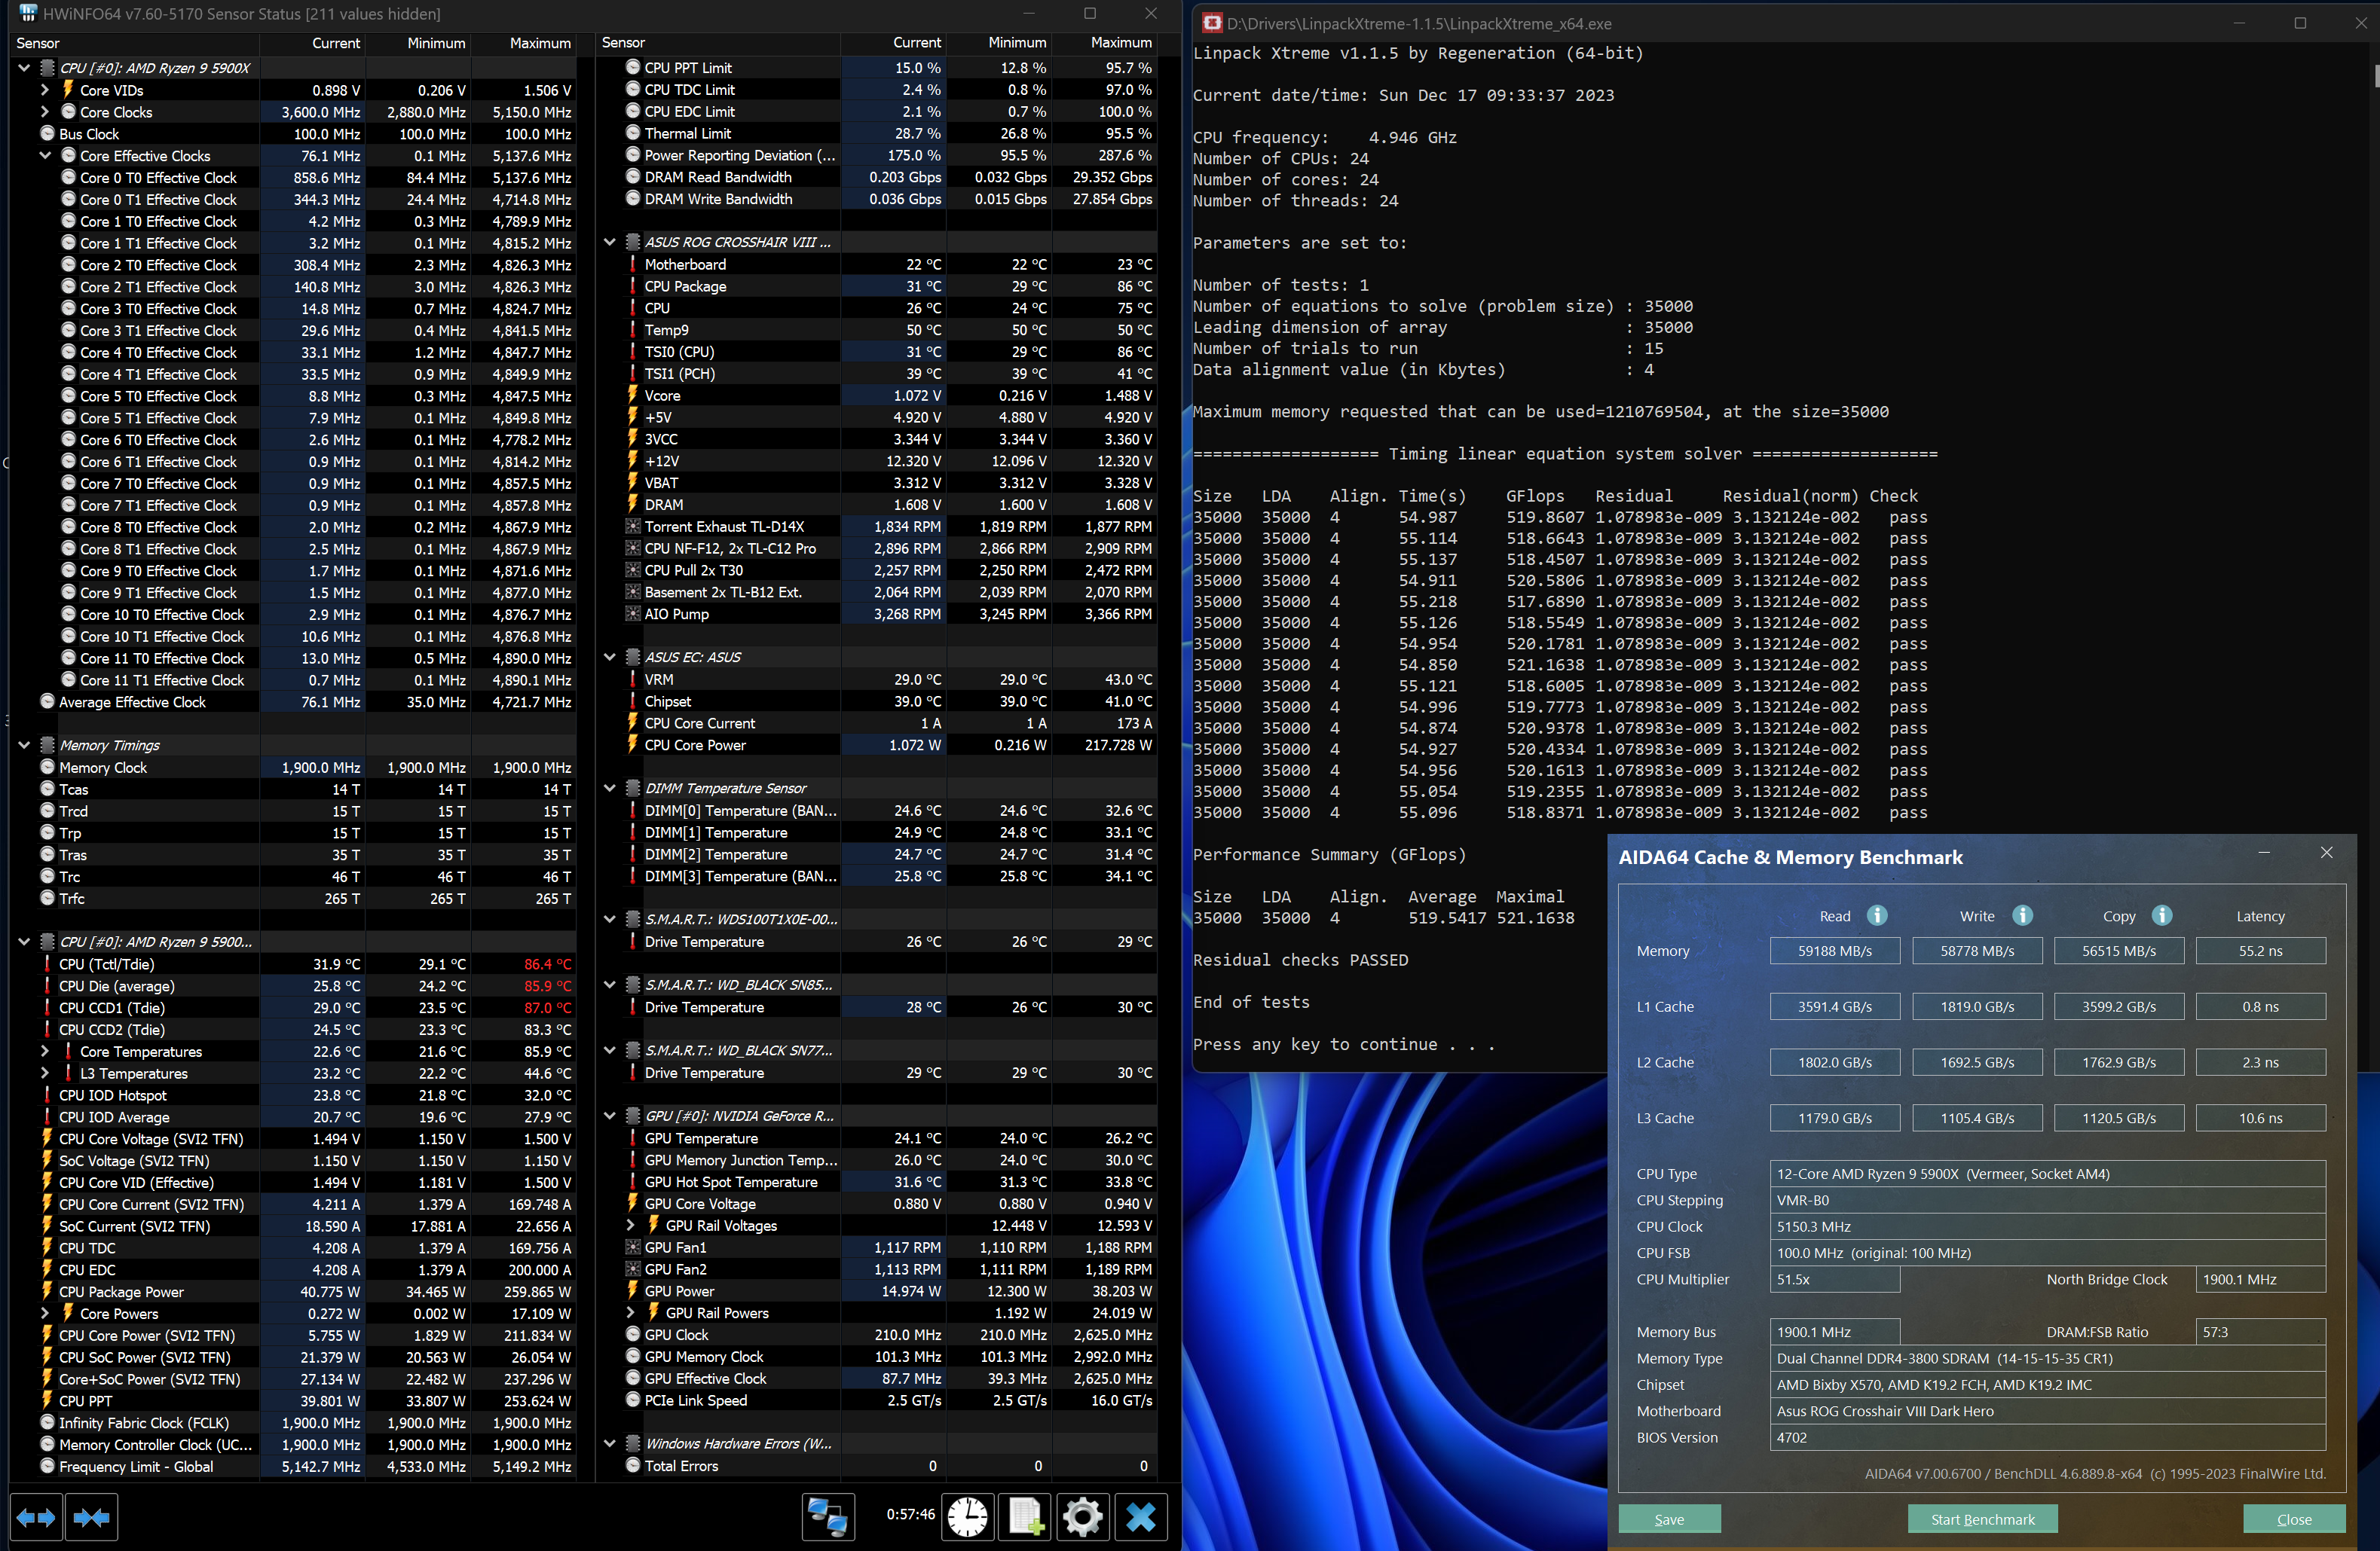
Task: Expand the Core Powers row
Action: click(x=45, y=1313)
